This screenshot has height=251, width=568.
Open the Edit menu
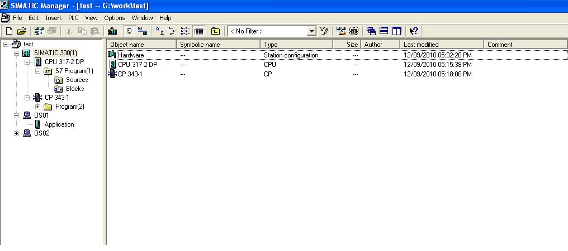[x=34, y=18]
